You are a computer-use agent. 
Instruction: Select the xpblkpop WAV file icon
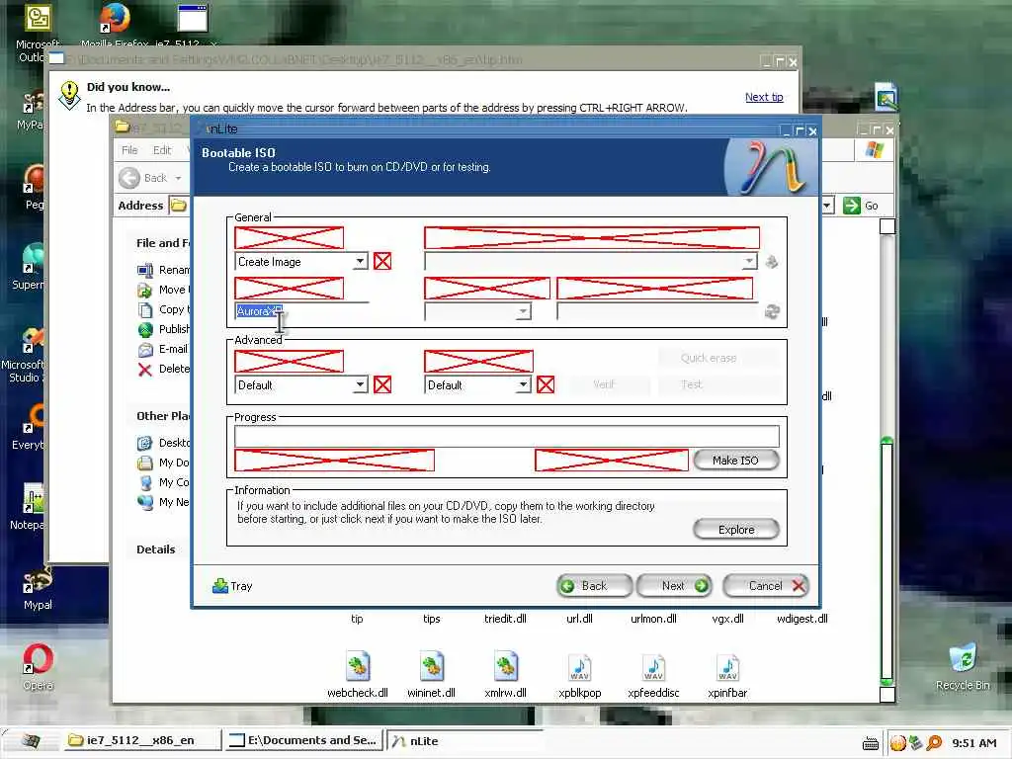click(x=579, y=667)
